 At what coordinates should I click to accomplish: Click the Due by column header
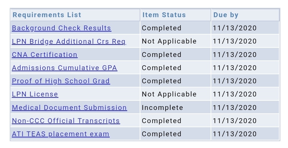coord(226,15)
